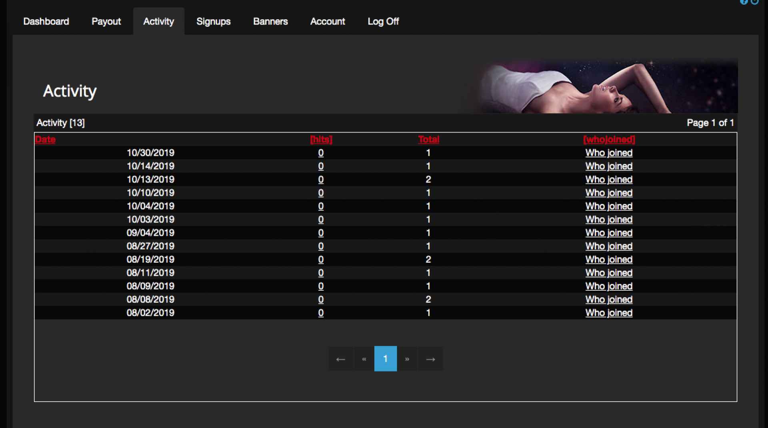View Who joined for 10/13/2019
Image resolution: width=768 pixels, height=428 pixels.
(609, 179)
